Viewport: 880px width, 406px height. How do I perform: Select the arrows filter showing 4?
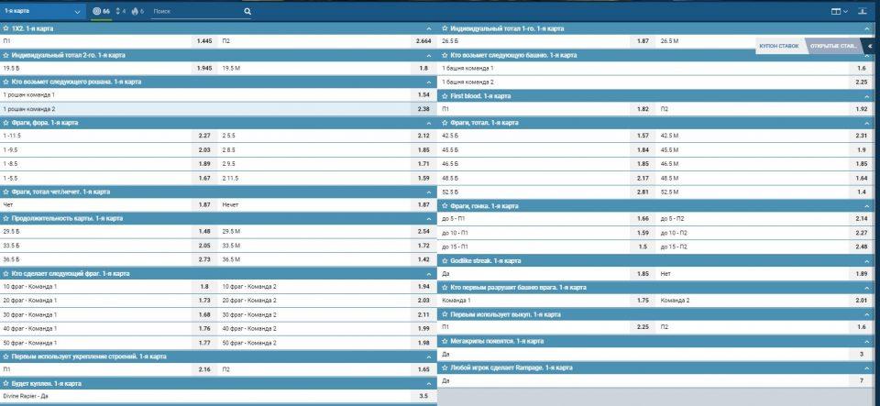tap(120, 12)
